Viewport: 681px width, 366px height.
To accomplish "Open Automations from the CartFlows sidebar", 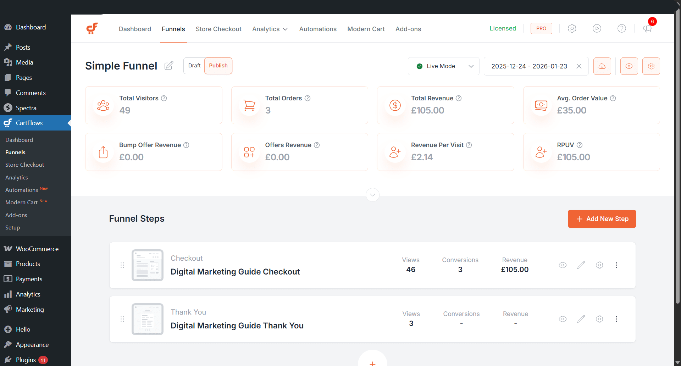I will (21, 190).
